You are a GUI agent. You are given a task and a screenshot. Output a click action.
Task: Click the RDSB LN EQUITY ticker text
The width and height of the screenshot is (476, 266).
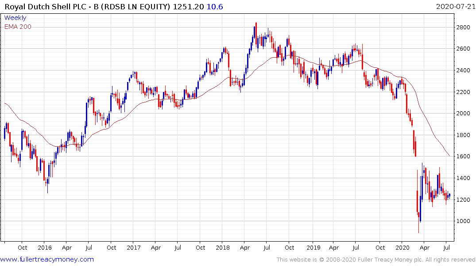pyautogui.click(x=135, y=7)
